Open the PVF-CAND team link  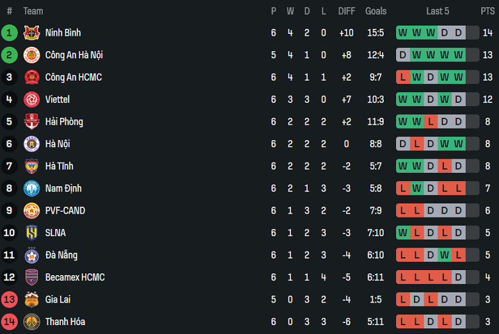click(x=65, y=211)
